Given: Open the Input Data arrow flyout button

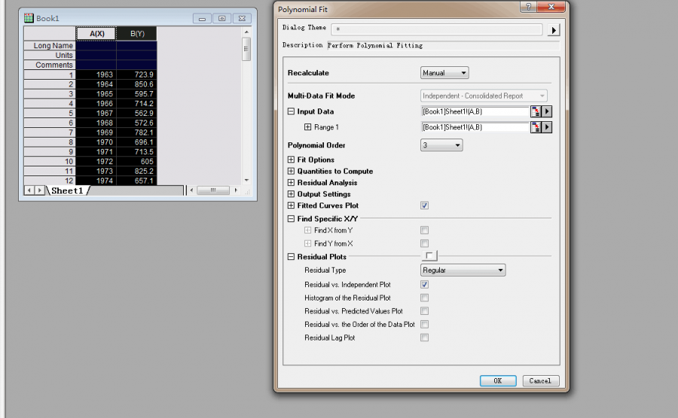Looking at the screenshot, I should point(547,111).
